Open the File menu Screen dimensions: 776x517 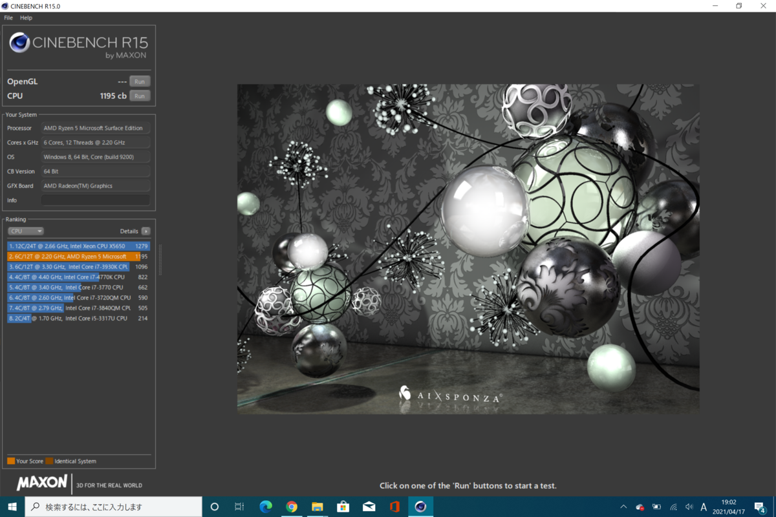tap(8, 17)
